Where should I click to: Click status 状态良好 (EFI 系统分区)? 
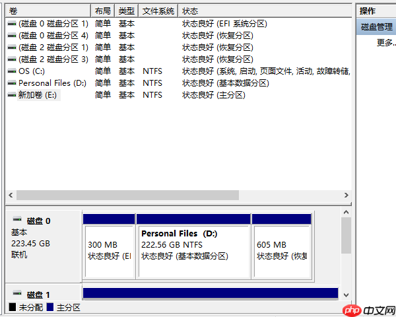tap(224, 24)
